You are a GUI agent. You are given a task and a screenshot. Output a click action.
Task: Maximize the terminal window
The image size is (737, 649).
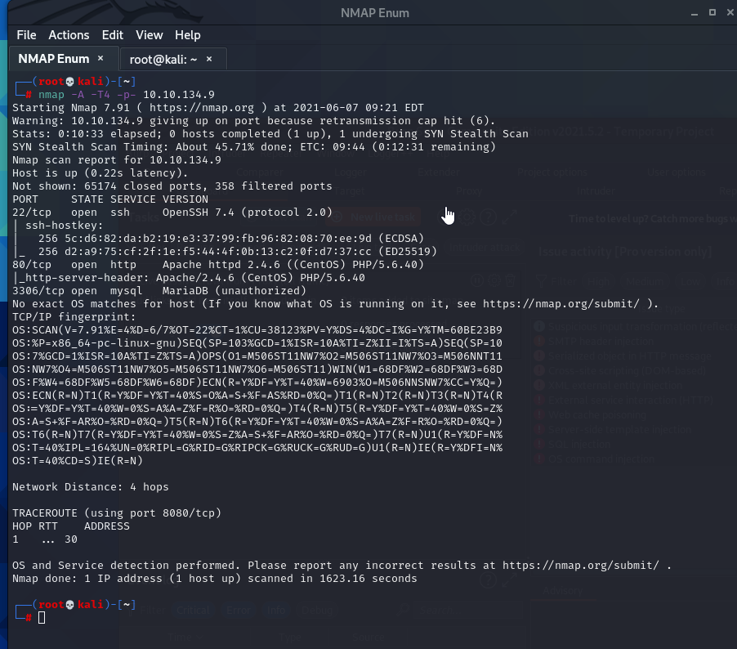point(710,12)
